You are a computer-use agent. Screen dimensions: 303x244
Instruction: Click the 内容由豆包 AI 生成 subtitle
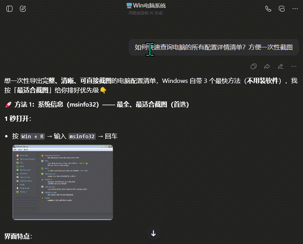pos(146,13)
